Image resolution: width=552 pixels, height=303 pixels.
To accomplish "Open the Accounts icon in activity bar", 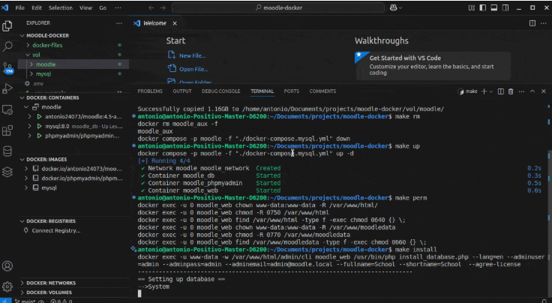I will click(x=7, y=266).
